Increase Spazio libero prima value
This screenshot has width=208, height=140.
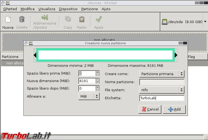[x=97, y=72]
